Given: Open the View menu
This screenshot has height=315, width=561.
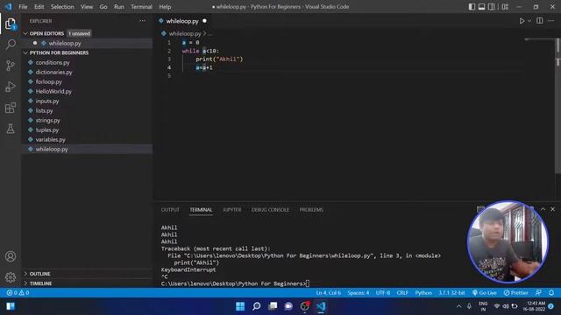Looking at the screenshot, I should [87, 7].
